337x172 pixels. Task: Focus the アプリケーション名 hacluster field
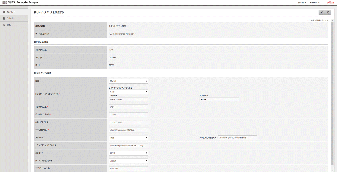coord(128,168)
